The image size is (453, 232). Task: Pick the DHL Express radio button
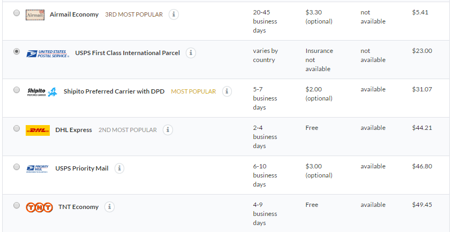click(x=17, y=128)
